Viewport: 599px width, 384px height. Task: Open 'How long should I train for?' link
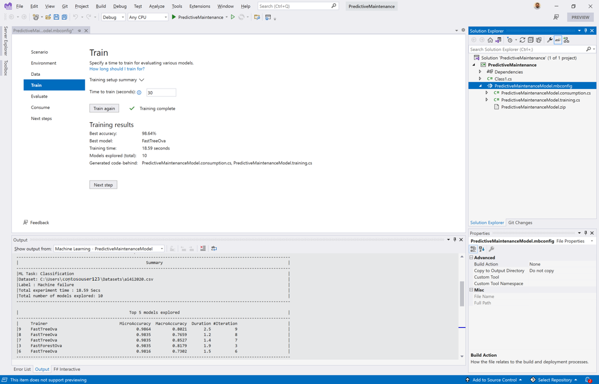click(117, 69)
